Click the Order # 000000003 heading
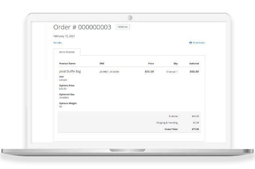This screenshot has height=169, width=255. point(82,27)
